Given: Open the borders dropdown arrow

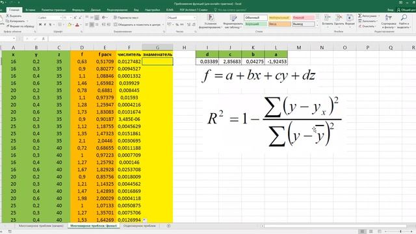Looking at the screenshot, I should 63,25.
